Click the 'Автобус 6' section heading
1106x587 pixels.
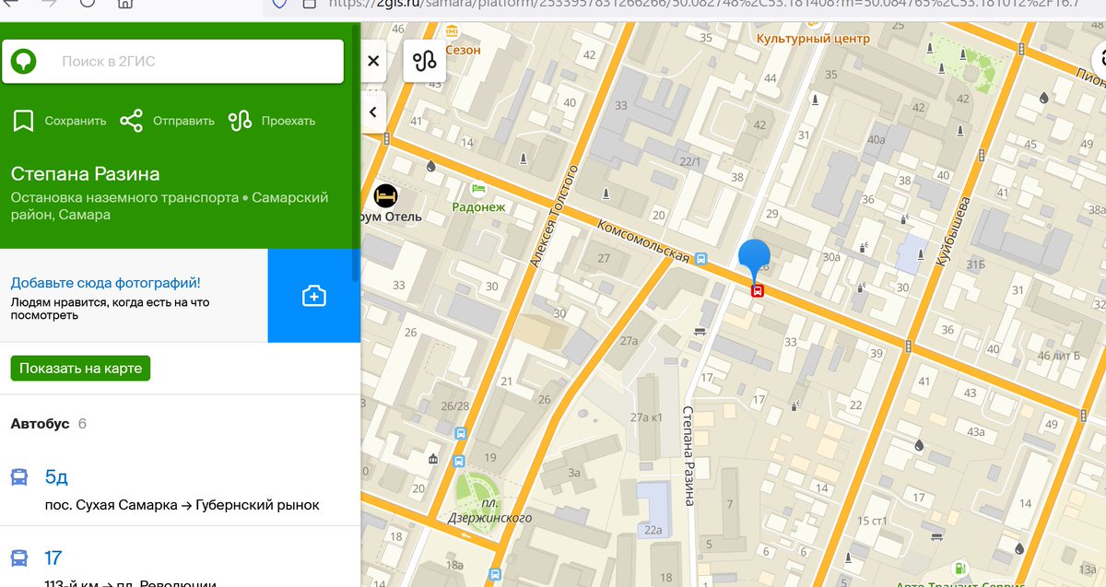(x=49, y=424)
